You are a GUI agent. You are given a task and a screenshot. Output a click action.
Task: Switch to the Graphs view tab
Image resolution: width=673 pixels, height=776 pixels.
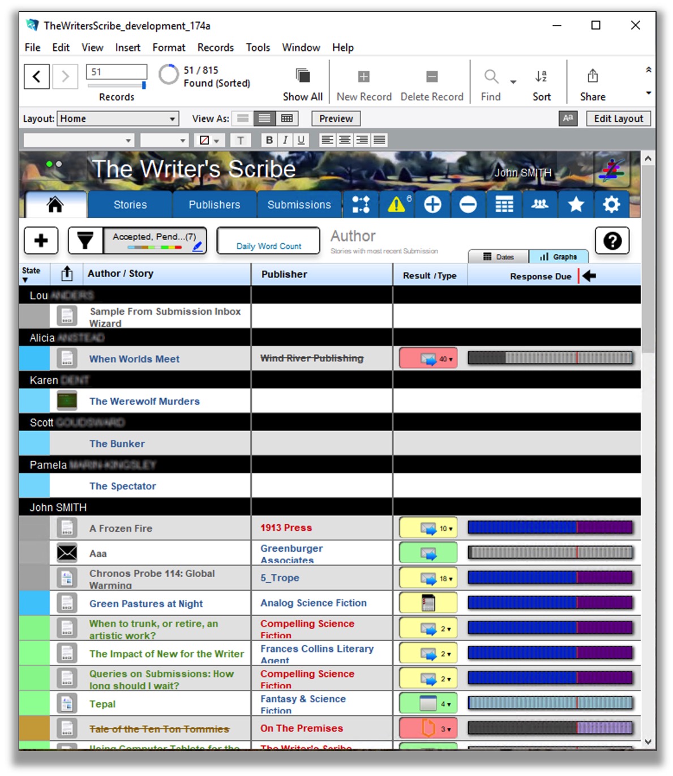click(x=558, y=257)
